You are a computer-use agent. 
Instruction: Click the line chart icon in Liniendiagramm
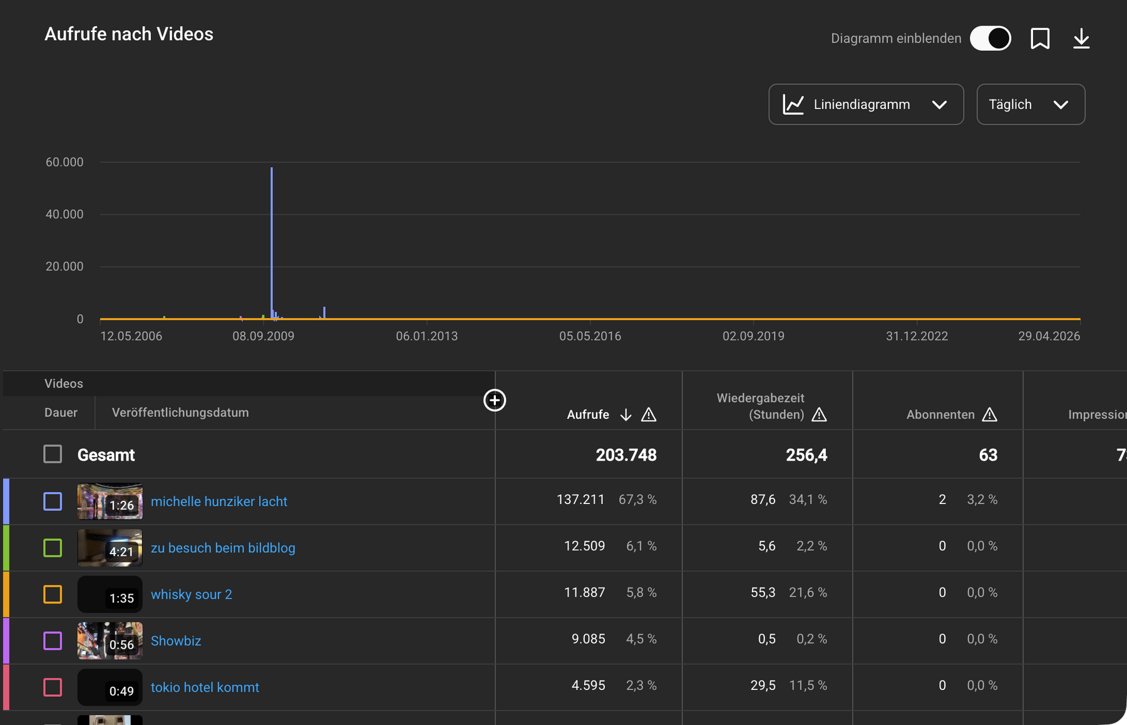[793, 105]
